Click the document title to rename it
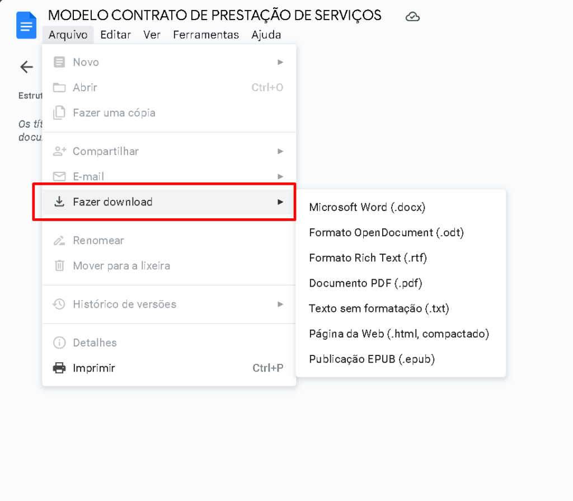Viewport: 573px width, 501px height. pos(215,15)
